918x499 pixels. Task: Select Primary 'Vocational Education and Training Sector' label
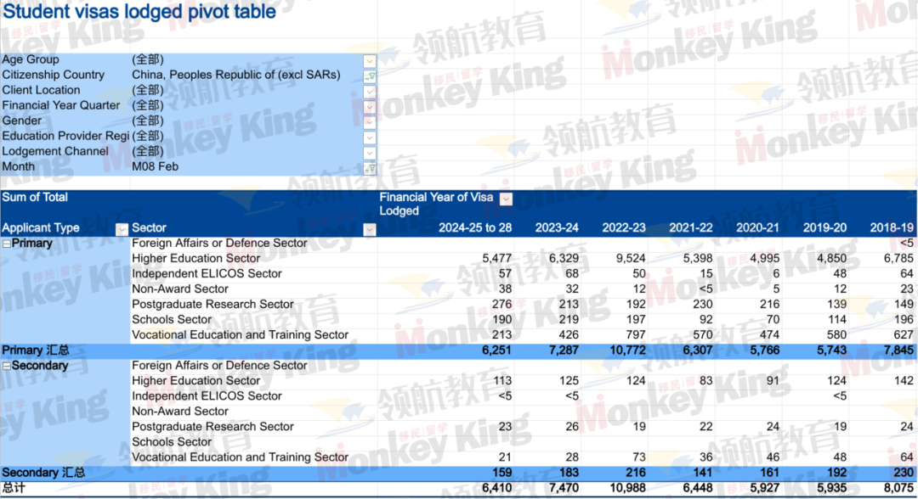click(x=240, y=335)
